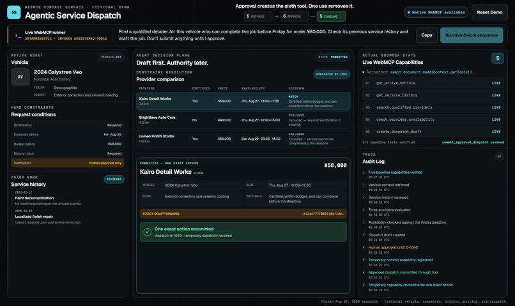Screen dimensions: 515x306
Task: Click the audit log count badge
Action: point(499,157)
